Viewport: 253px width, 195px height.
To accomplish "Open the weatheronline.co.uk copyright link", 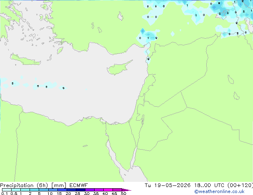I will pyautogui.click(x=219, y=191).
